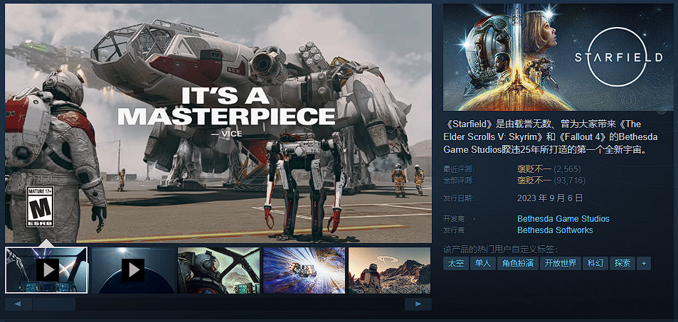
Task: Select the 探索 tag
Action: (623, 263)
